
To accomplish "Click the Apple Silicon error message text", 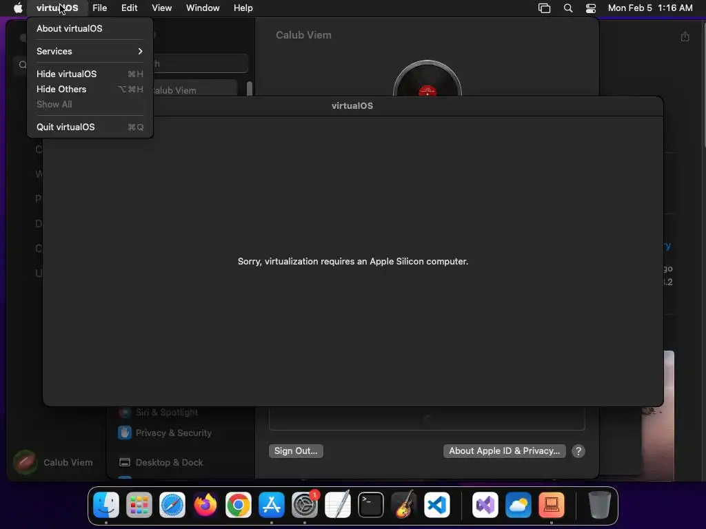I will [353, 261].
